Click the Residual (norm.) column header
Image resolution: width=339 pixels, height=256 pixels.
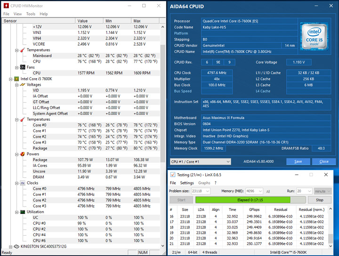(x=312, y=209)
